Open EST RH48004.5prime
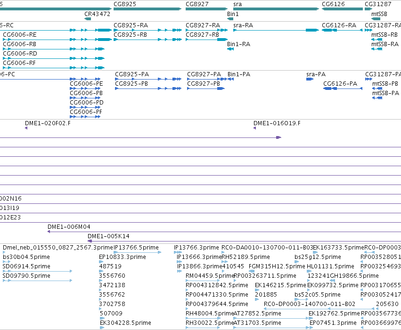The image size is (401, 330). [x=210, y=314]
